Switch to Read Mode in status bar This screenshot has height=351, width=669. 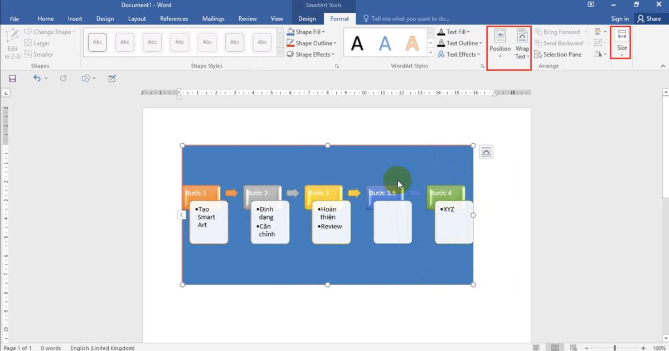[x=536, y=348]
